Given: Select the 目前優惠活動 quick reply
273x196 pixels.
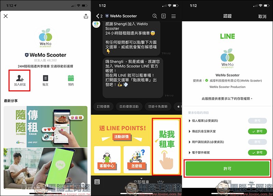Looking at the screenshot, I should click(x=129, y=106).
